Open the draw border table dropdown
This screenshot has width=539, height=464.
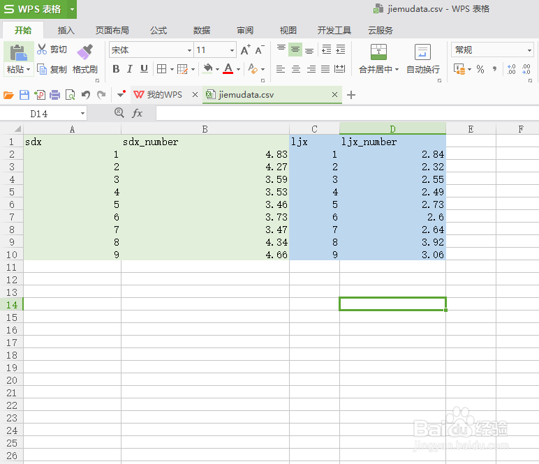click(x=193, y=69)
